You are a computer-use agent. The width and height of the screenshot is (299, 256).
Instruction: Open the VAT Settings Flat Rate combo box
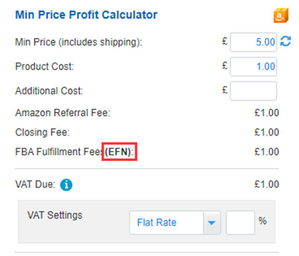[x=175, y=223]
